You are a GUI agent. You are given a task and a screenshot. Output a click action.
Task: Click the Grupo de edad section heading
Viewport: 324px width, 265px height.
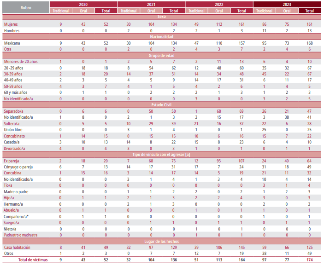[x=161, y=55]
